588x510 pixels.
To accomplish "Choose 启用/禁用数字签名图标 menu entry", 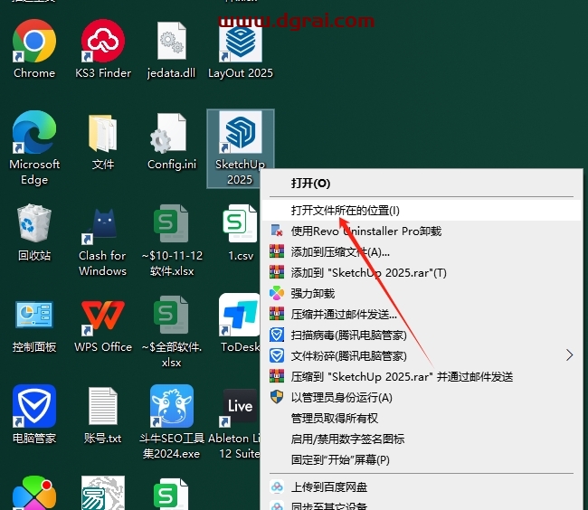I will 422,439.
